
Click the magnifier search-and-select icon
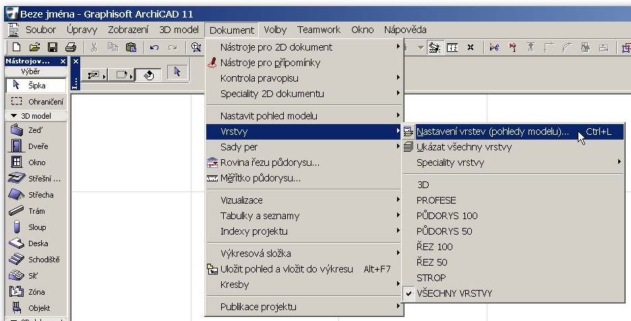point(196,47)
